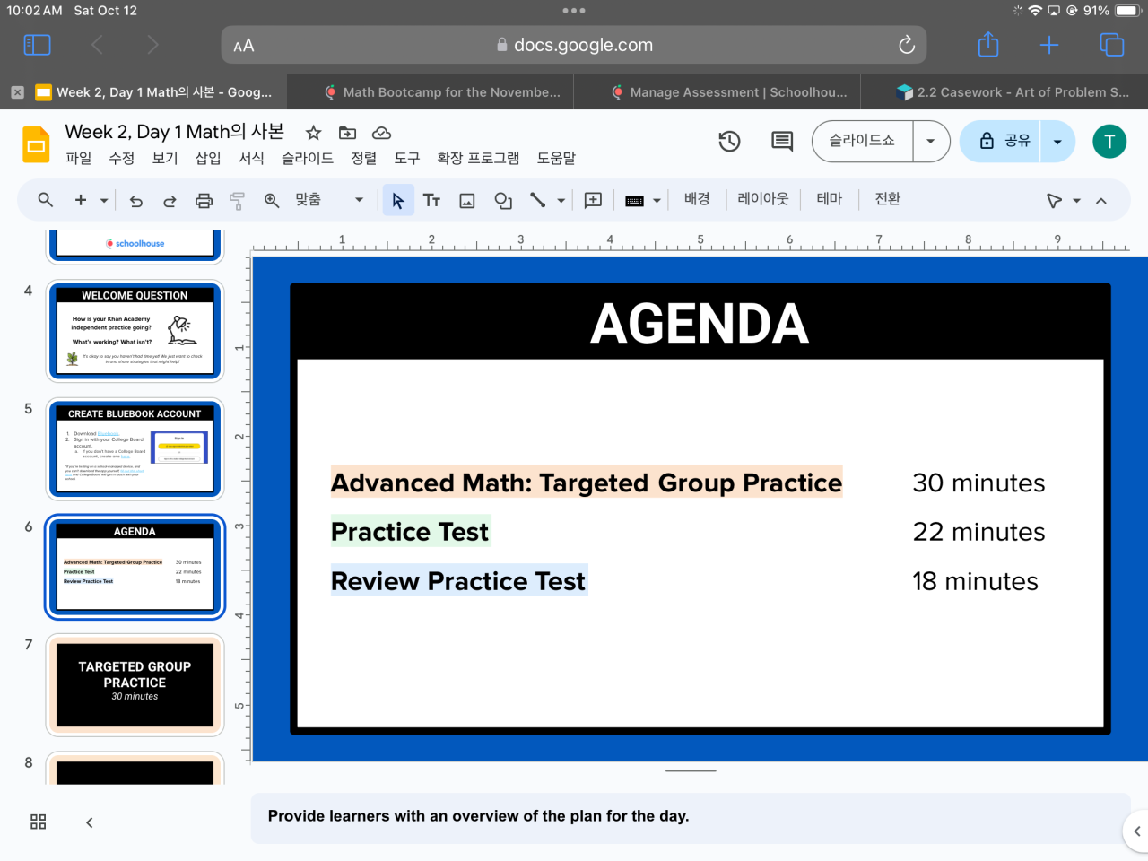
Task: Open the 도움말 menu
Action: pyautogui.click(x=556, y=158)
